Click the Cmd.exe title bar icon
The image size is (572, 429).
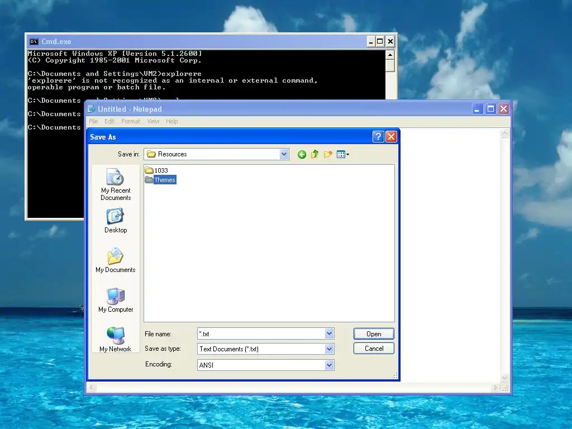34,41
